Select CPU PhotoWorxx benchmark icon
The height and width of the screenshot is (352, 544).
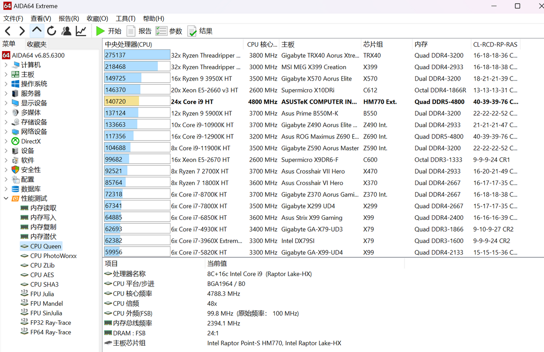24,256
